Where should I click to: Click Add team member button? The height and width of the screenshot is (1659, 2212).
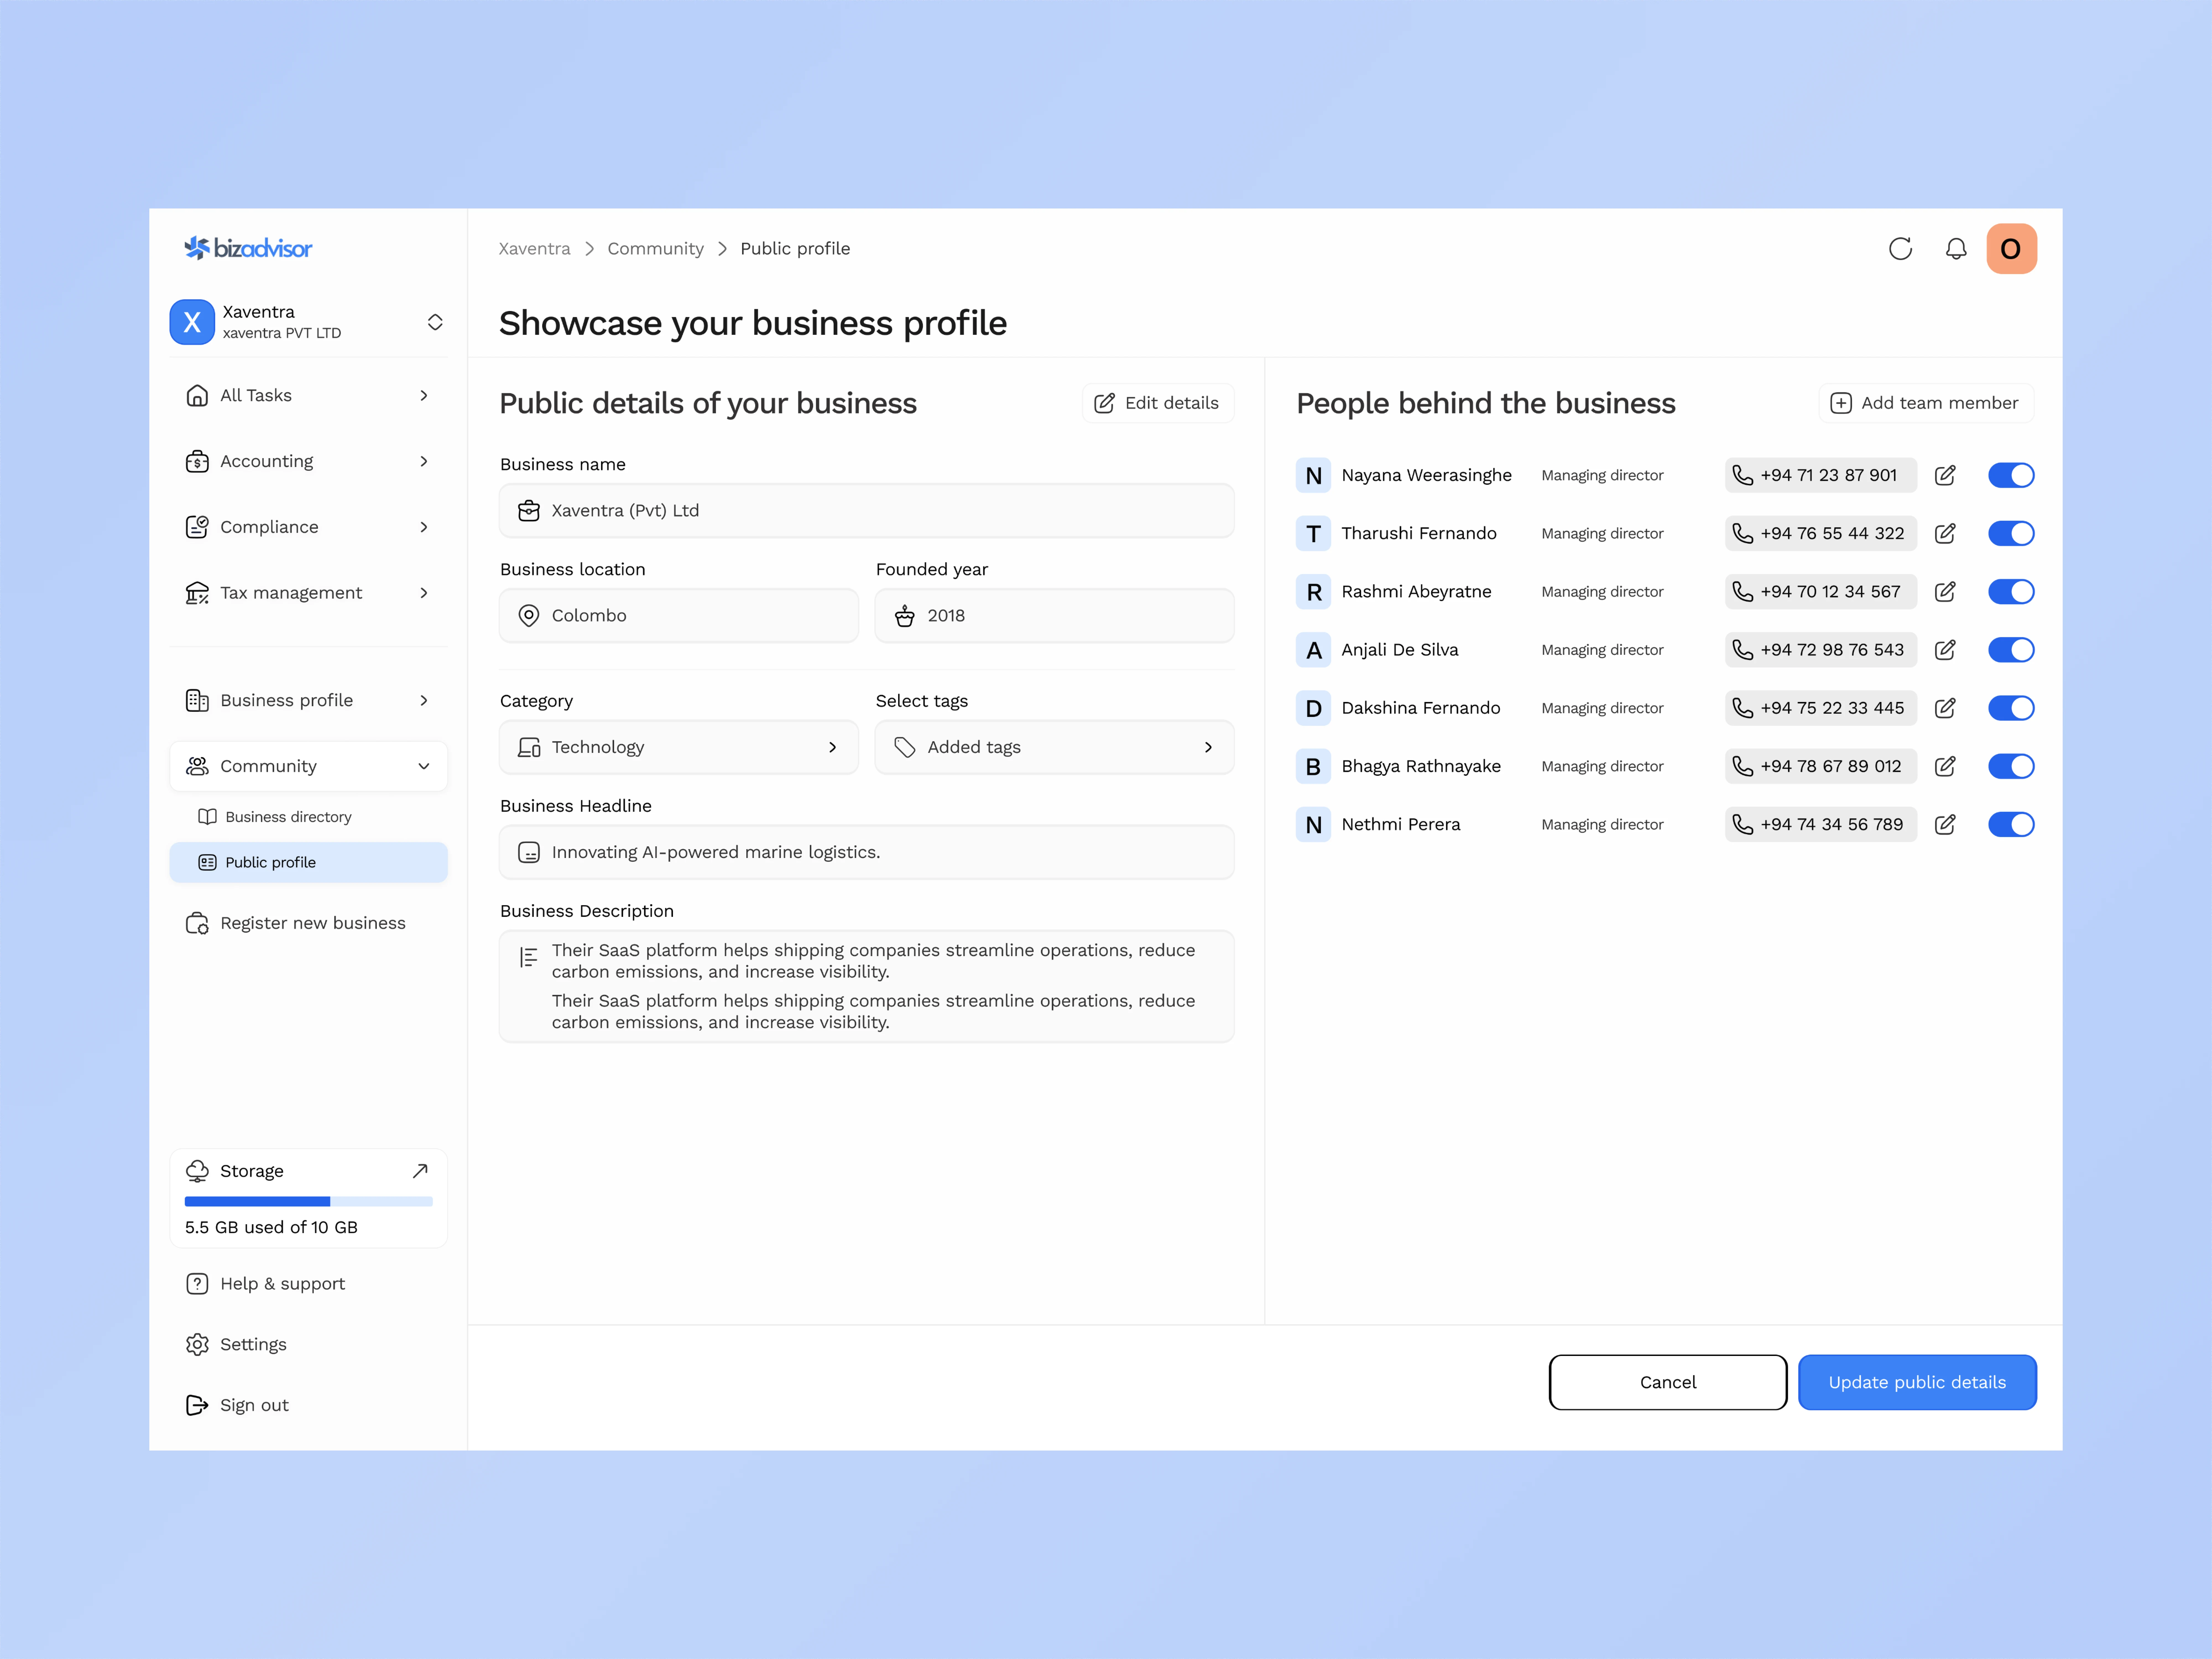(x=1925, y=403)
